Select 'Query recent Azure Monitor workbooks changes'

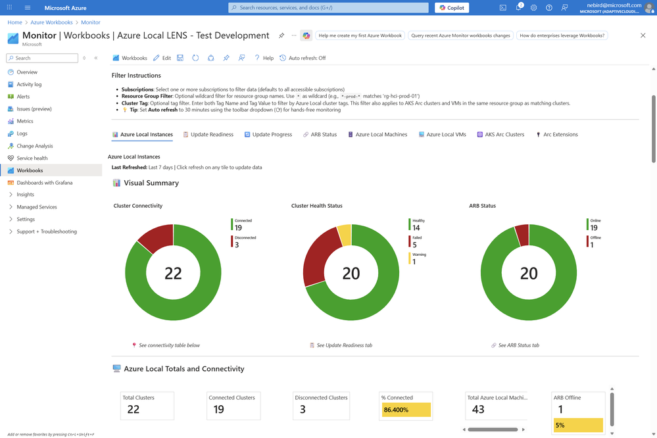(x=460, y=36)
